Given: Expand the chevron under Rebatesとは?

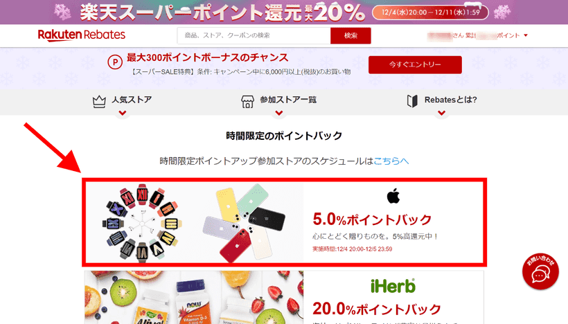Looking at the screenshot, I should (x=441, y=113).
